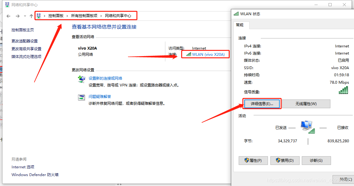Viewport: 354px width, 186px height.
Task: Click 详细信息(E)... button
Action: point(262,104)
